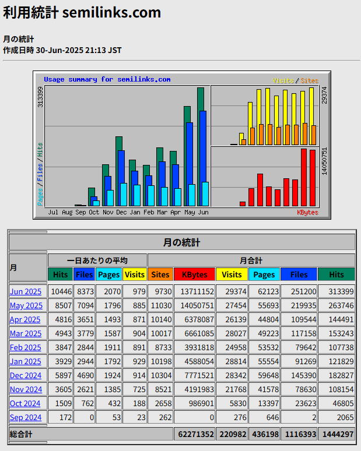This screenshot has width=361, height=451.
Task: Click the cyan daily-average Pages column header
Action: click(x=109, y=274)
